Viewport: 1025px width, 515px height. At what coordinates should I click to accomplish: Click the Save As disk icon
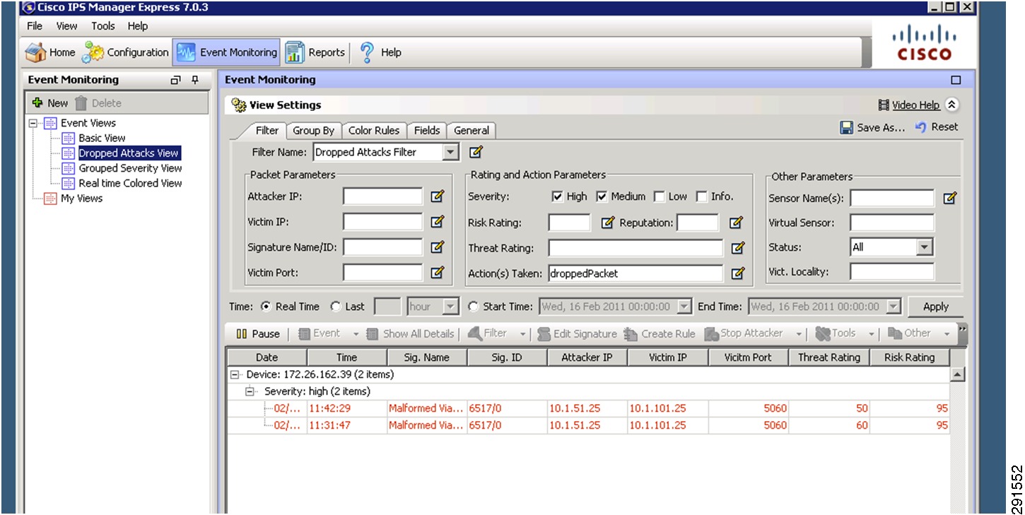coord(847,128)
